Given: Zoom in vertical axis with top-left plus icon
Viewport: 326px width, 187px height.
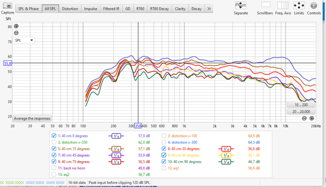Looking at the screenshot, I should pyautogui.click(x=16, y=26).
